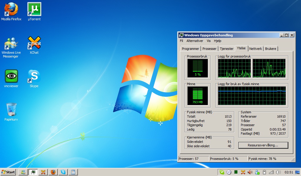The image size is (301, 176).
Task: Click the Minne 793 MB gauge
Action: (198, 96)
